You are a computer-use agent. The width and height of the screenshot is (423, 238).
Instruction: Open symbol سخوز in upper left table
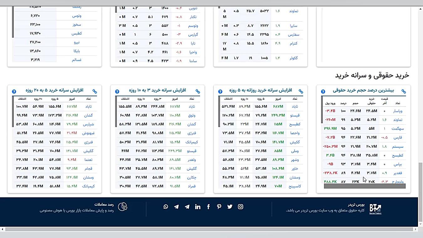pyautogui.click(x=77, y=24)
